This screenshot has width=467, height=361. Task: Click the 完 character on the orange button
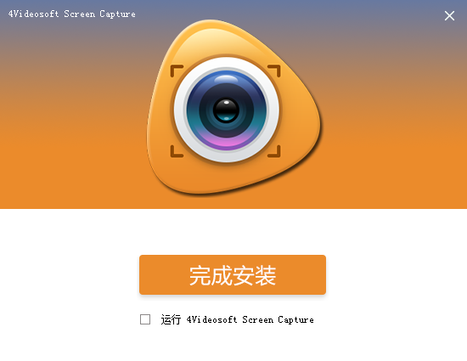tap(200, 275)
